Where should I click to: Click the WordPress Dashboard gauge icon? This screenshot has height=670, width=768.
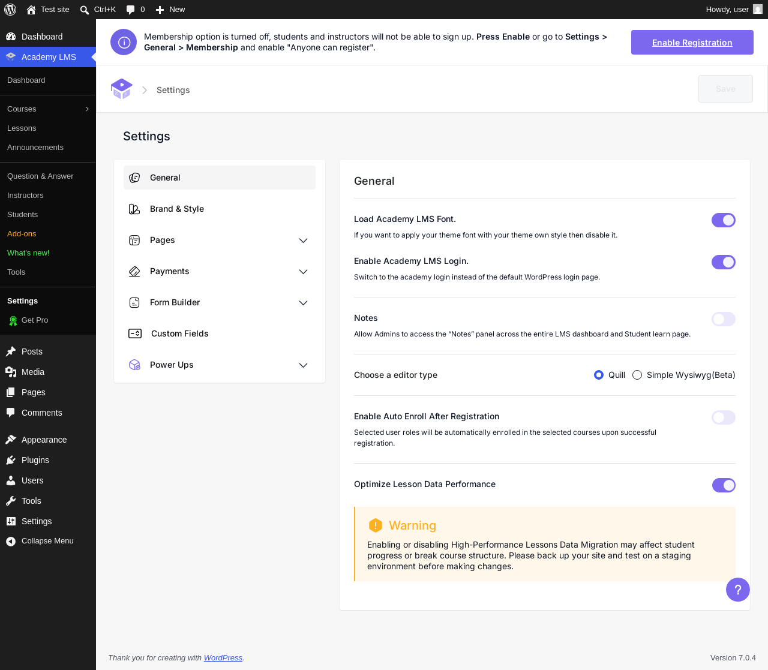(x=11, y=37)
